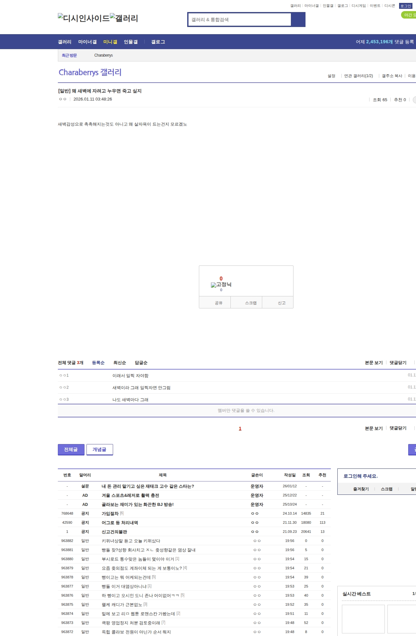416x636 pixels.
Task: Switch to the 개념글 tab
Action: [99, 450]
